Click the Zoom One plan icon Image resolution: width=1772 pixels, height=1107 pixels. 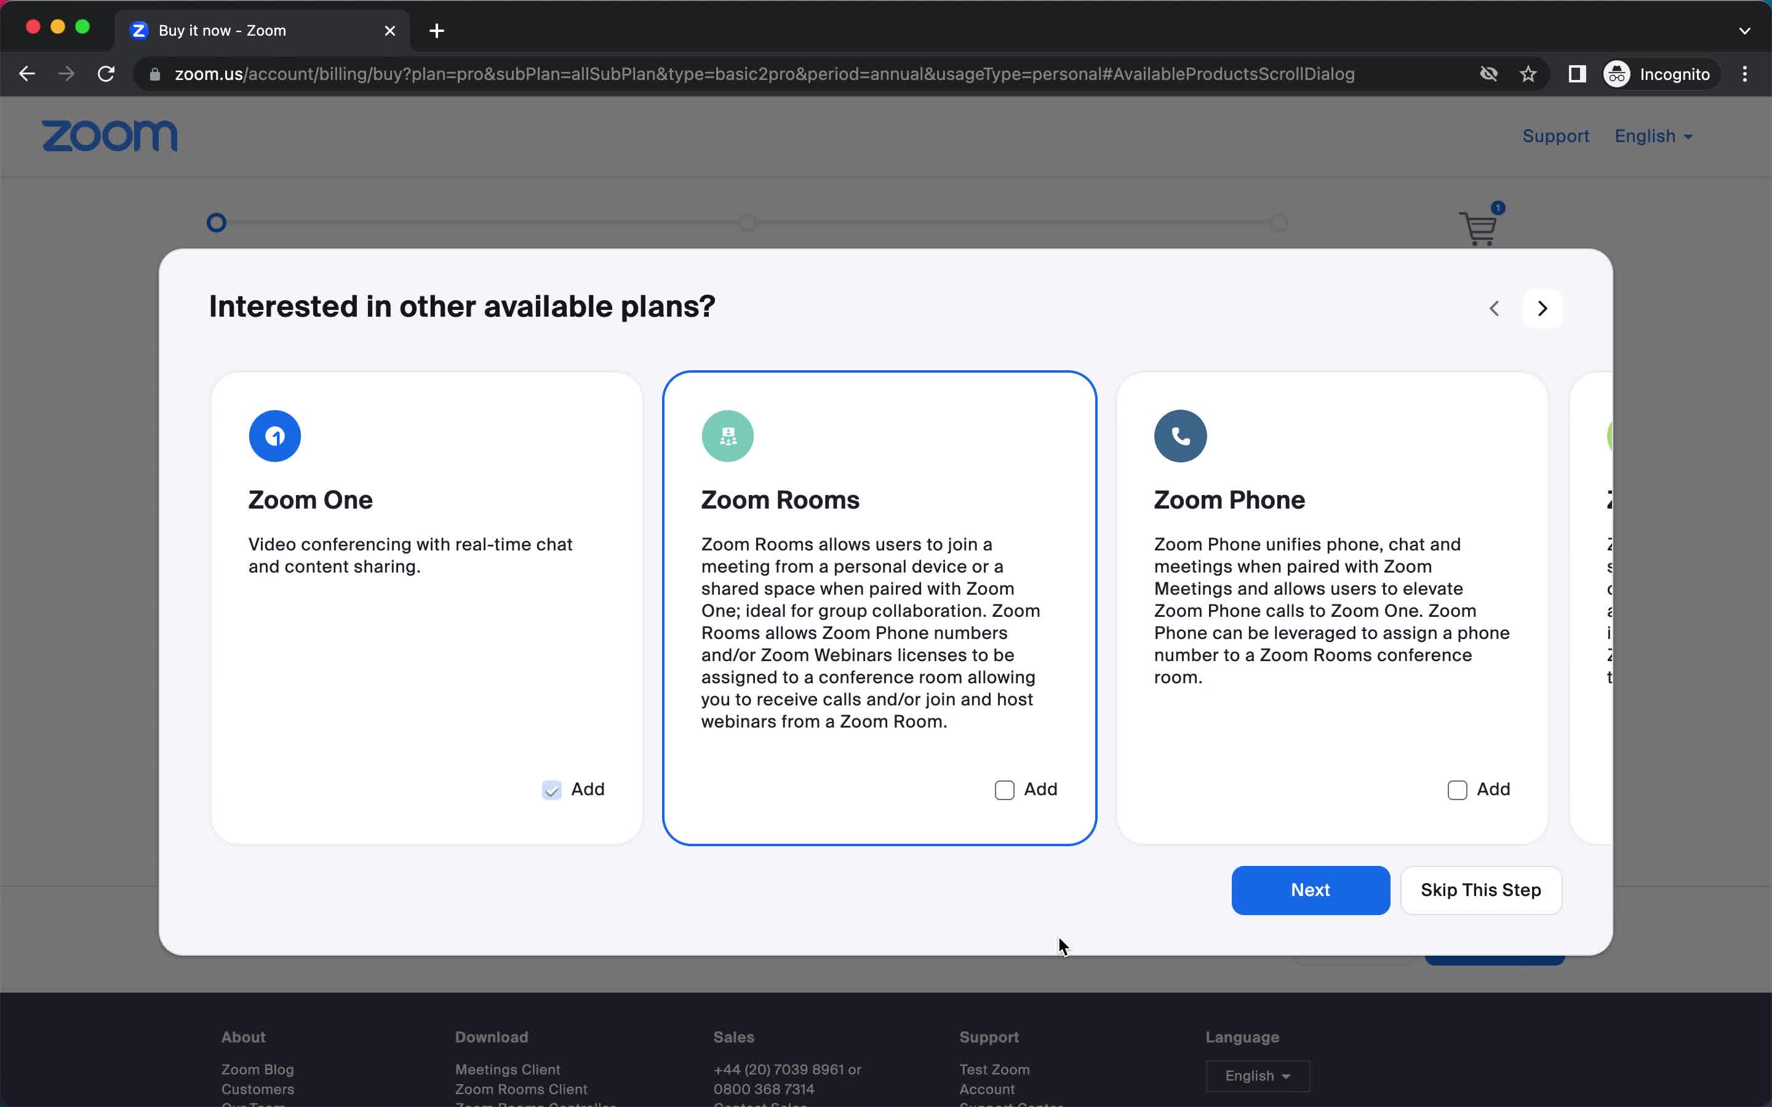click(274, 436)
